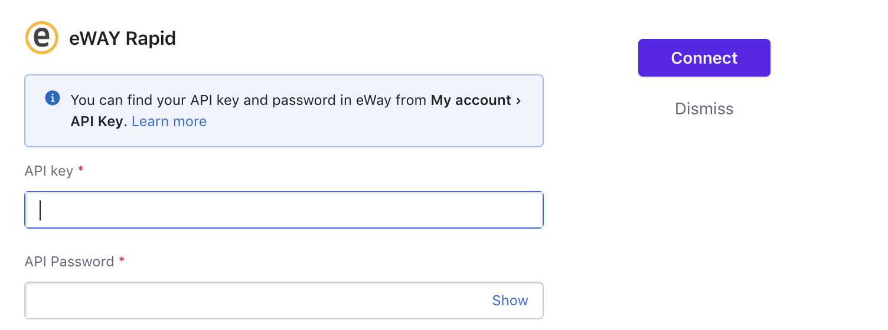888x330 pixels.
Task: Show the API password characters
Action: [510, 301]
